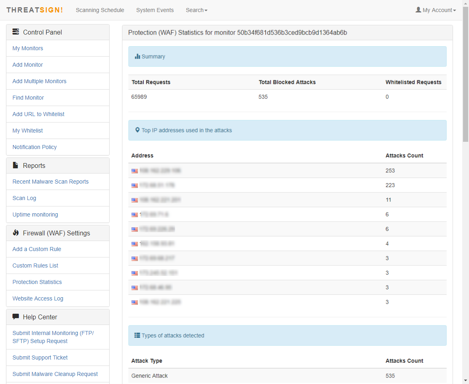Click the Summary bar chart icon
Screen dimensions: 469x384
(x=137, y=57)
